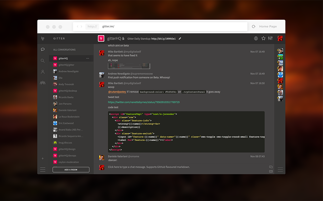The height and width of the screenshot is (201, 323).
Task: Select the chat conversations icon in sidebar
Action: coord(42,49)
